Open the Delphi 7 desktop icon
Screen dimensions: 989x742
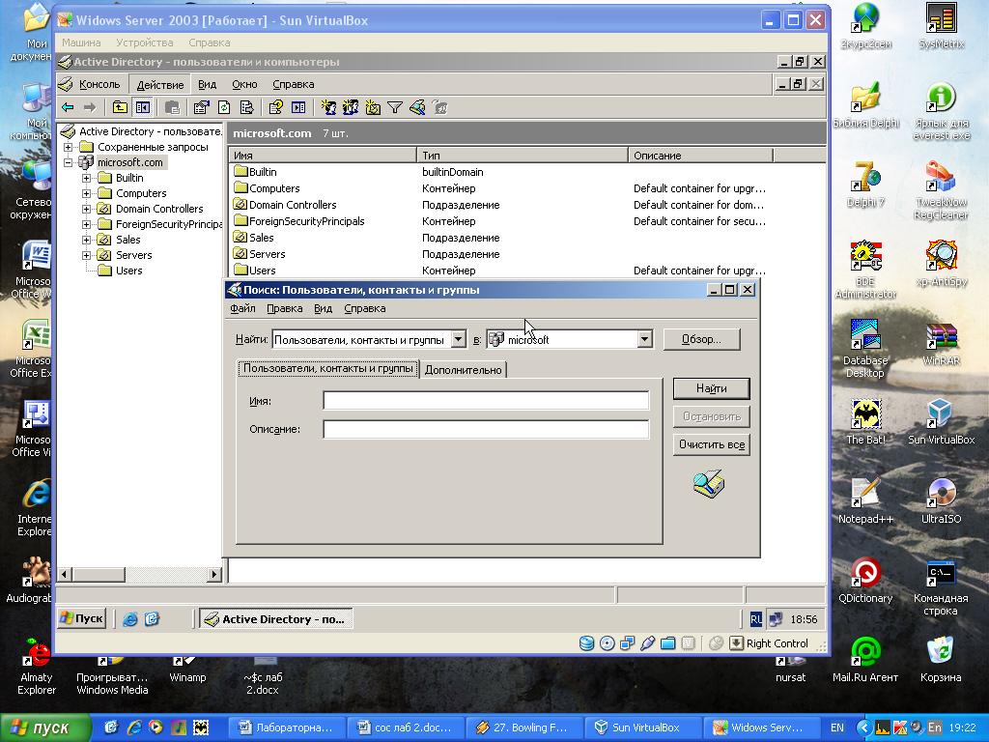point(865,185)
